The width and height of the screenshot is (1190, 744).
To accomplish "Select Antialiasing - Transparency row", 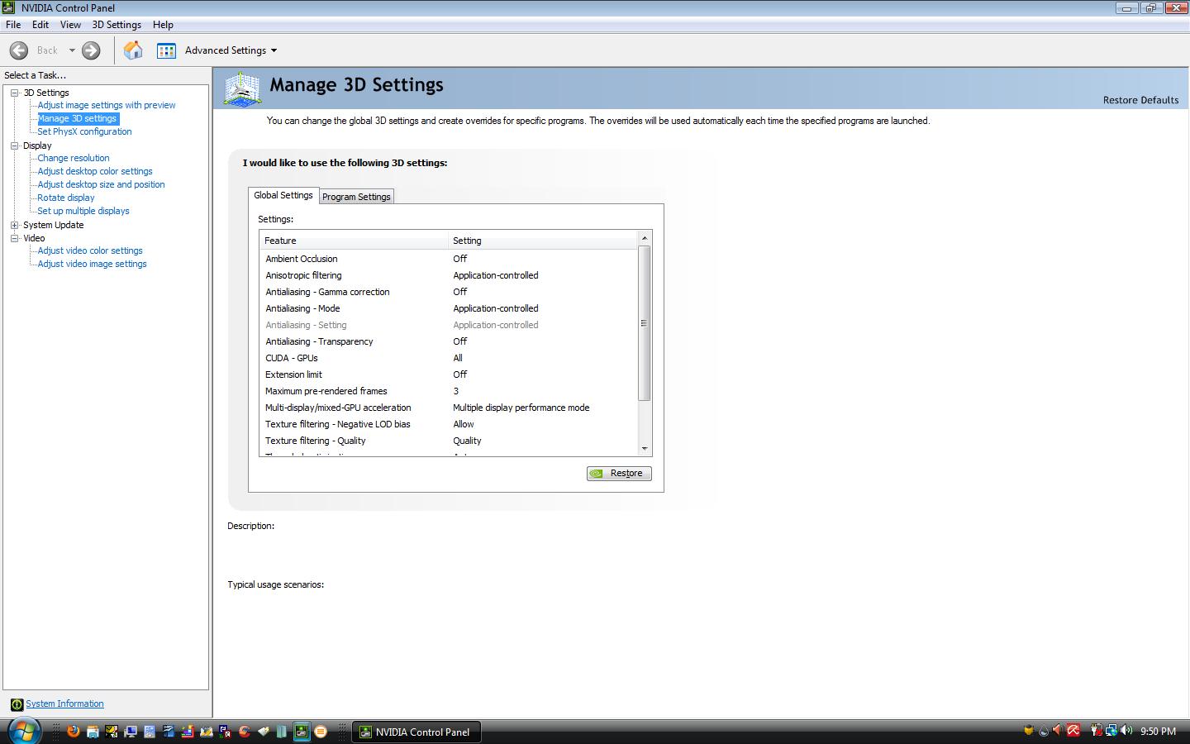I will [x=449, y=341].
